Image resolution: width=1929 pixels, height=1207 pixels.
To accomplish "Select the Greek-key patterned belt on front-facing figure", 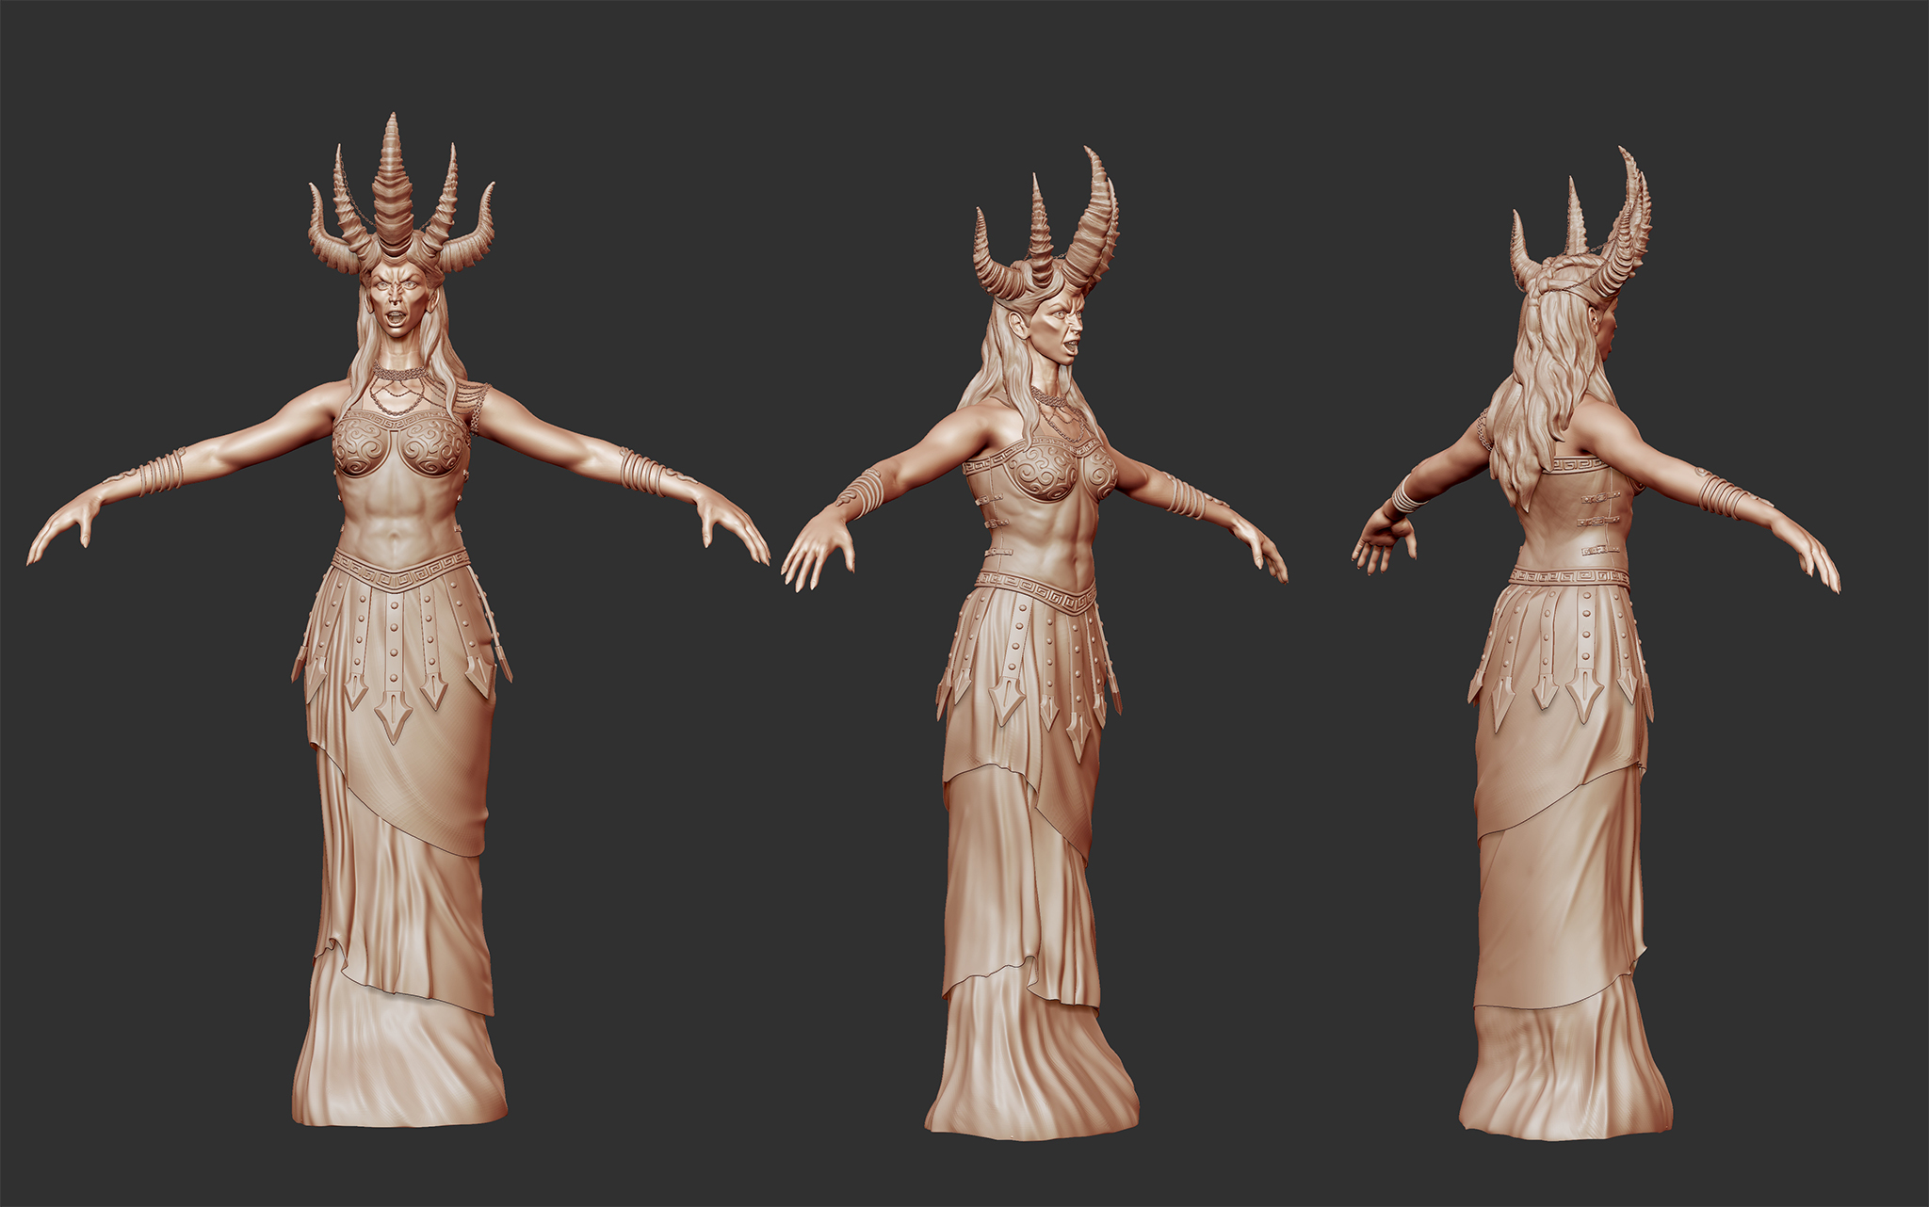I will 399,570.
